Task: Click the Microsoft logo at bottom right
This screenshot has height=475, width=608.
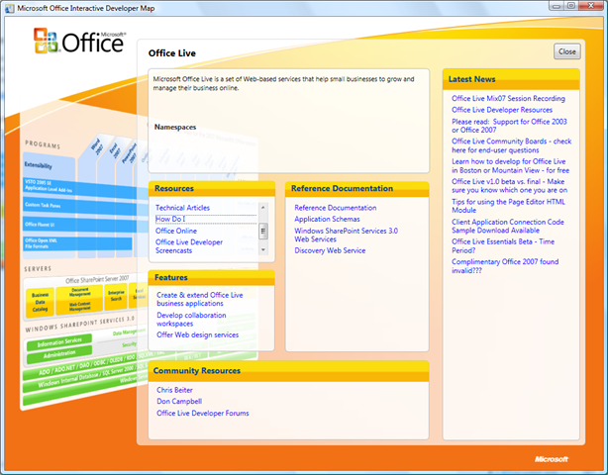Action: click(551, 459)
